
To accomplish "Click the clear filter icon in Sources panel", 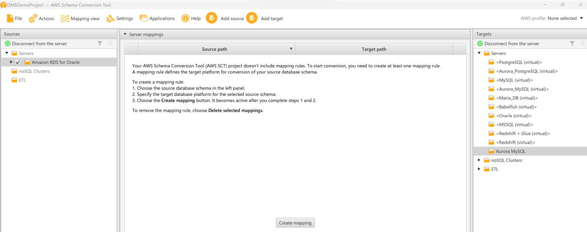I will (x=110, y=44).
